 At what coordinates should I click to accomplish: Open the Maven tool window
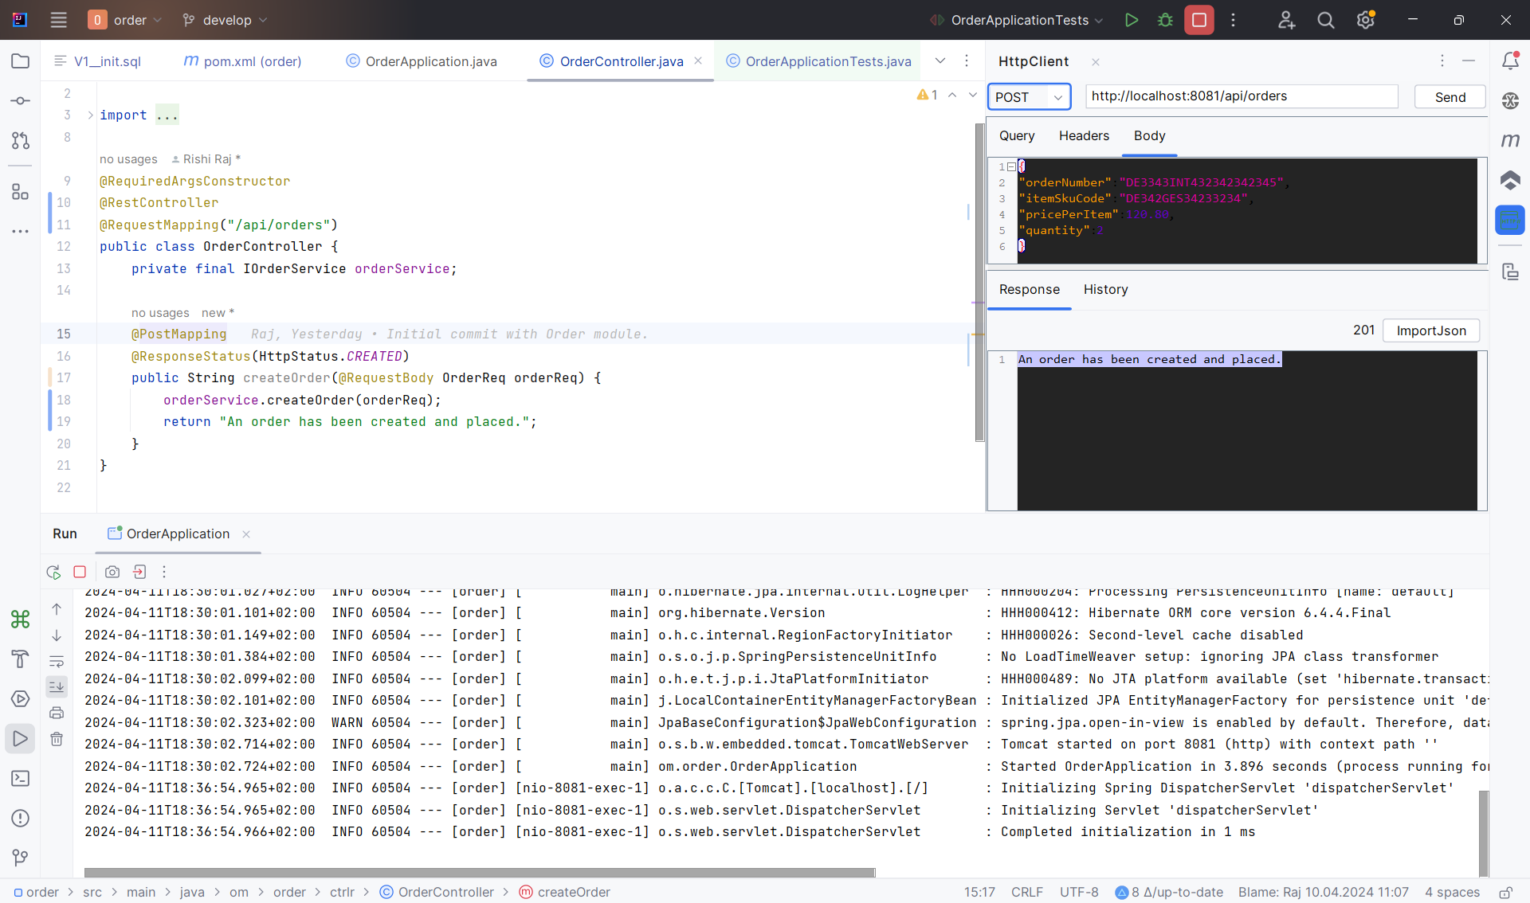coord(1510,140)
